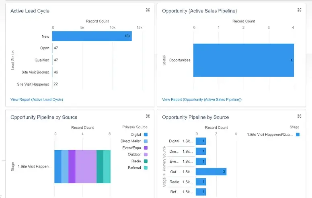Click the 'Qualified' lead status label
The image size is (312, 198).
click(42, 60)
